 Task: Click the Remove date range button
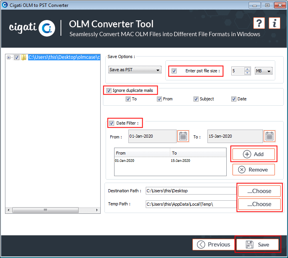pos(253,170)
